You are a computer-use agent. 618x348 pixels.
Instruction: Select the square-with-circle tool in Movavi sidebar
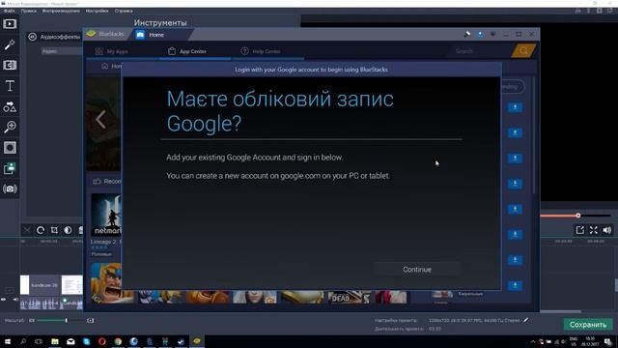click(10, 148)
